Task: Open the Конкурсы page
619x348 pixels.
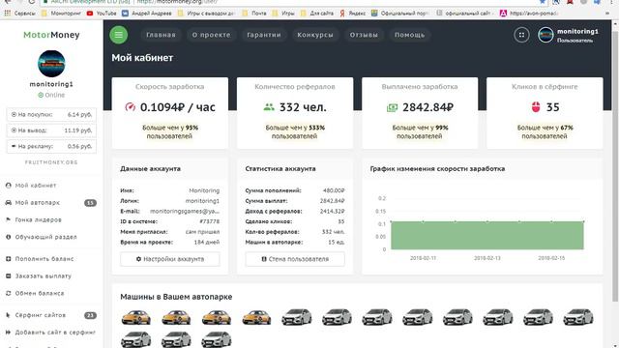Action: (315, 35)
